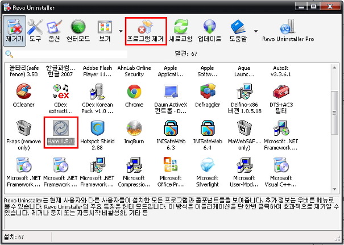Select the Aqua Launc... entry
The image size is (344, 245).
click(x=244, y=71)
